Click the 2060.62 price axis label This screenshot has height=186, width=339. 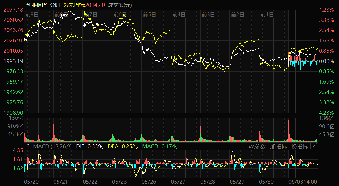[13, 20]
